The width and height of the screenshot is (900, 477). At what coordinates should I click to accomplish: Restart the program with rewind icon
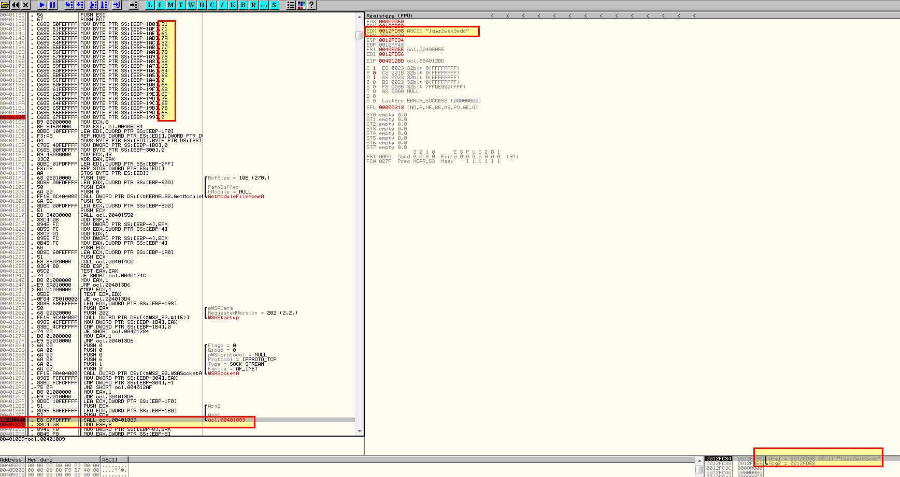16,5
